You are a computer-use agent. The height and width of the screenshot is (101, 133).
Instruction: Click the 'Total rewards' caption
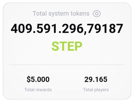point(38,90)
